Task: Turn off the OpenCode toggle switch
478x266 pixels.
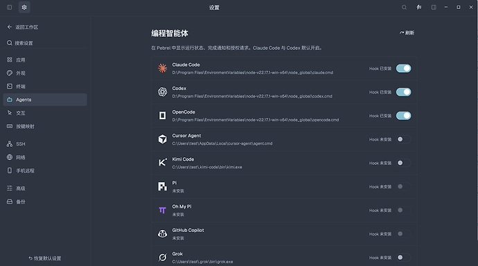Action: pos(403,116)
